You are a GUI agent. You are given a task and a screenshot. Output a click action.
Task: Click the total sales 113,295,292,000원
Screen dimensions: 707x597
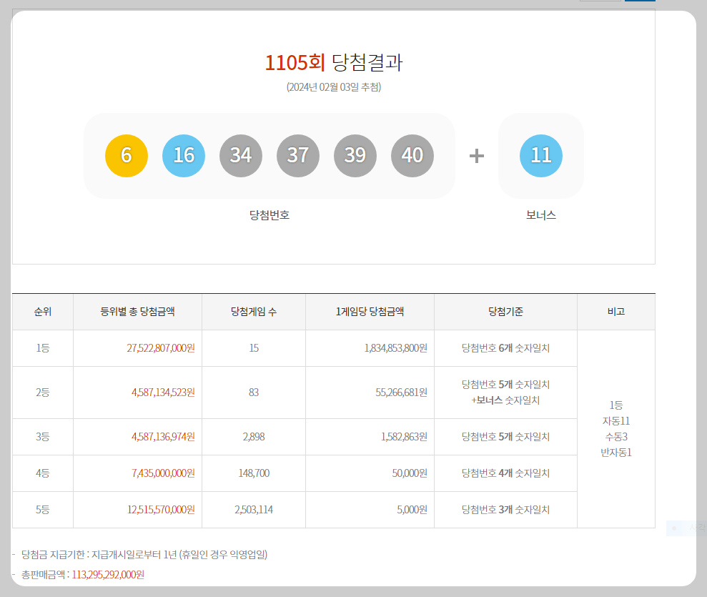point(108,575)
